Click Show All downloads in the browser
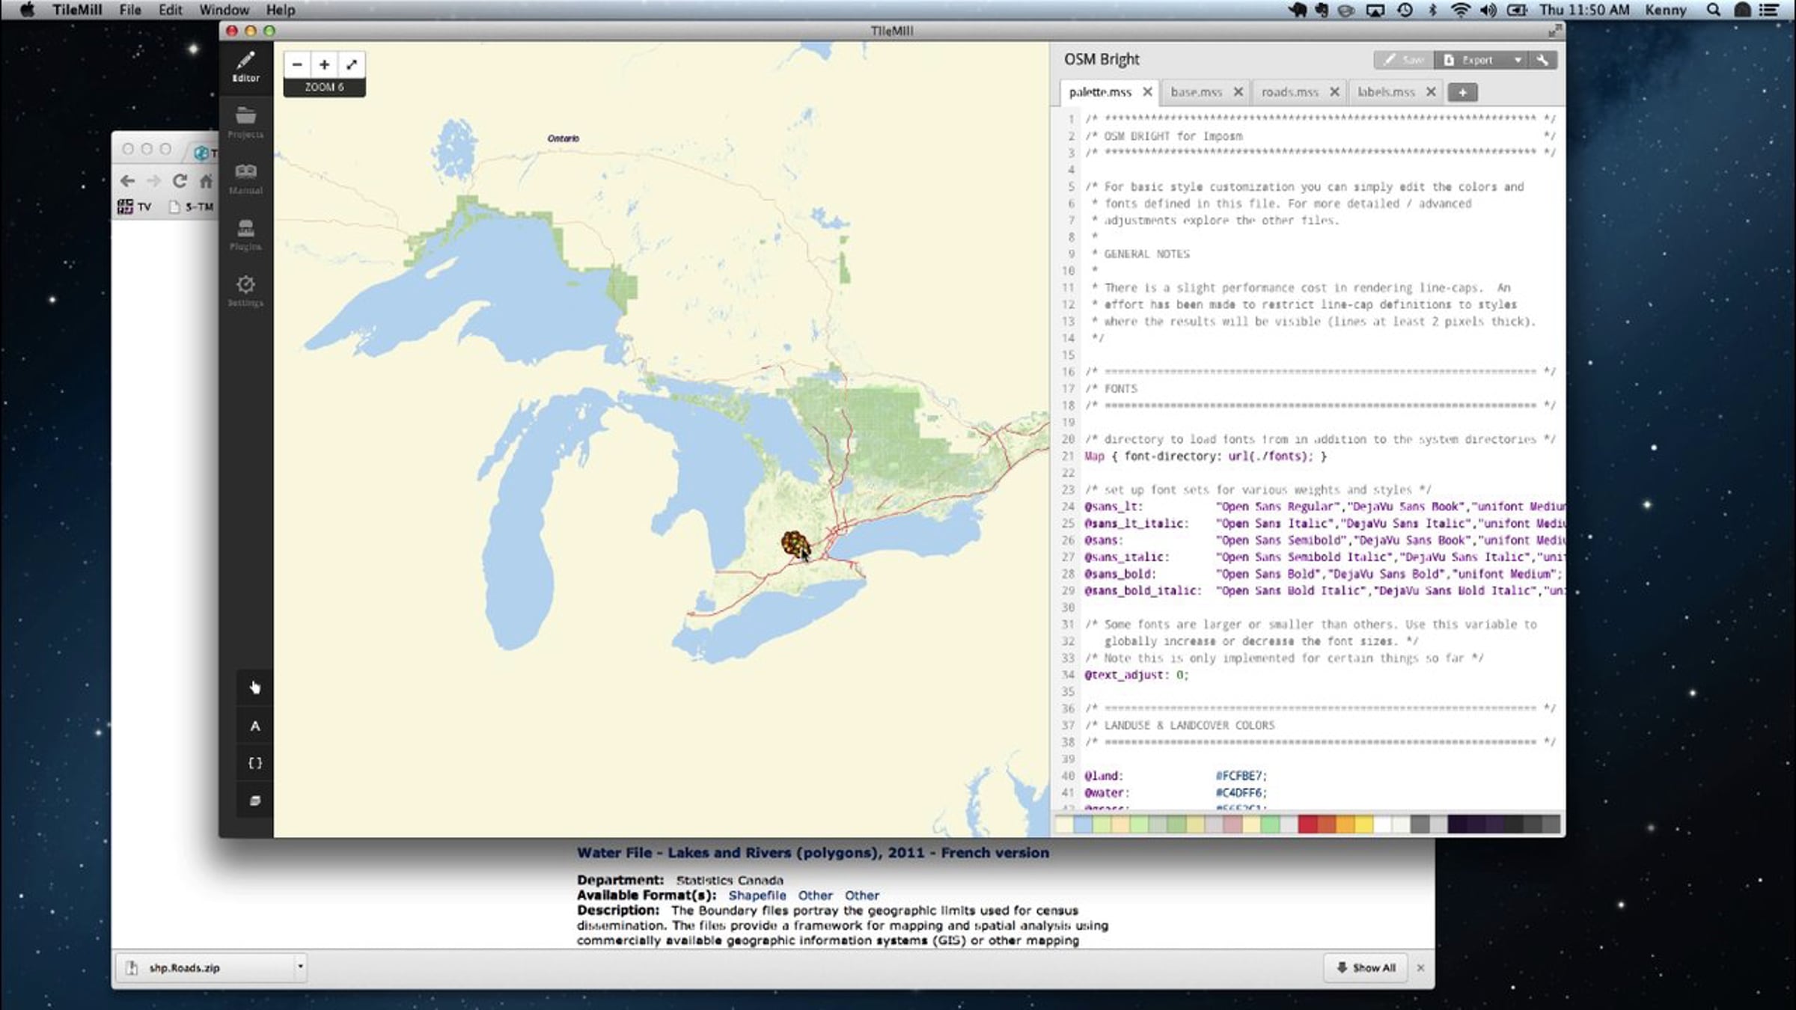Image resolution: width=1796 pixels, height=1010 pixels. click(x=1366, y=968)
